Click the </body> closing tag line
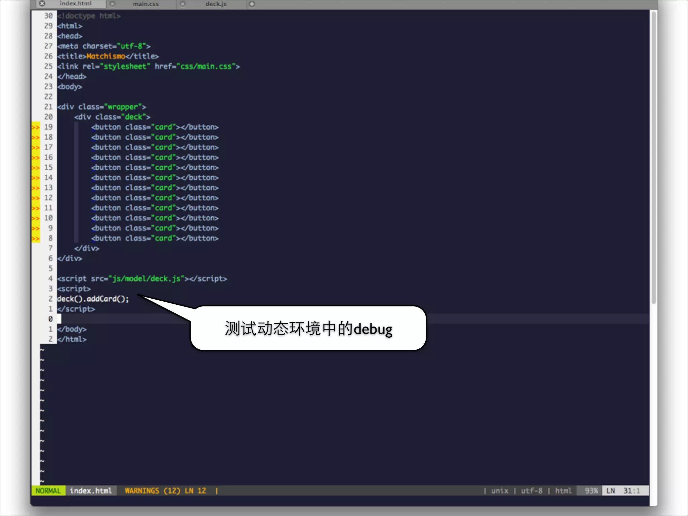This screenshot has height=516, width=688. (72, 329)
